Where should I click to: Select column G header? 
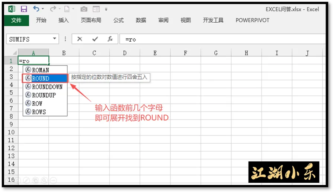[216, 53]
